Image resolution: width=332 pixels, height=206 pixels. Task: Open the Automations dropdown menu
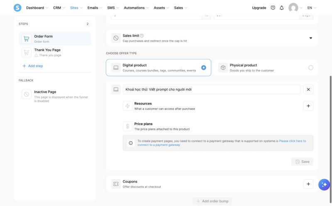(136, 8)
